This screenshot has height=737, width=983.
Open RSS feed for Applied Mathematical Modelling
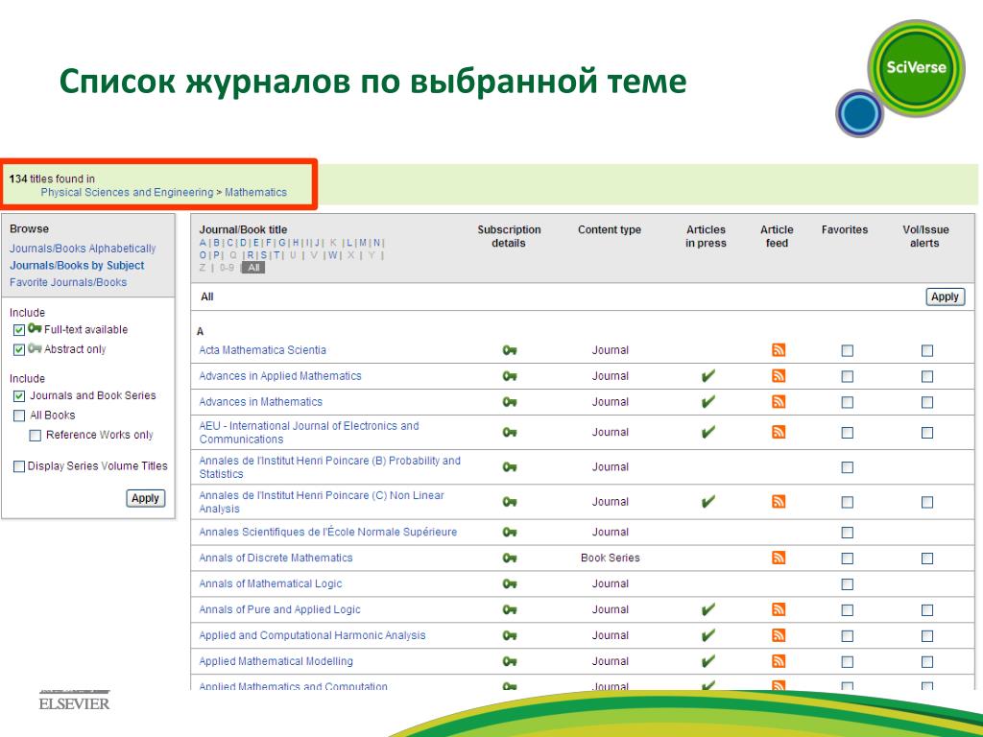pos(778,661)
